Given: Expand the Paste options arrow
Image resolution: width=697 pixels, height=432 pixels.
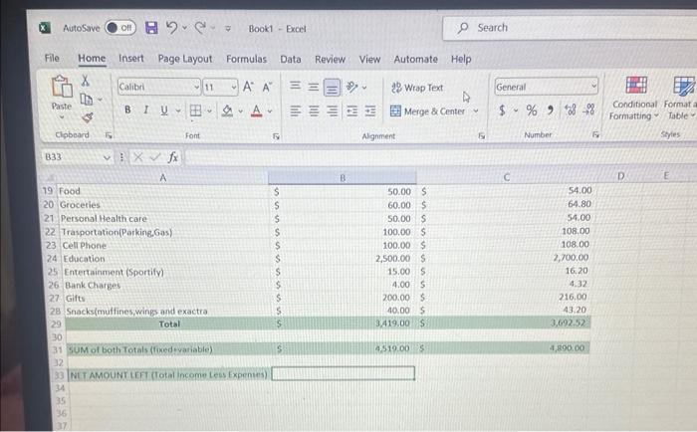Looking at the screenshot, I should point(62,117).
